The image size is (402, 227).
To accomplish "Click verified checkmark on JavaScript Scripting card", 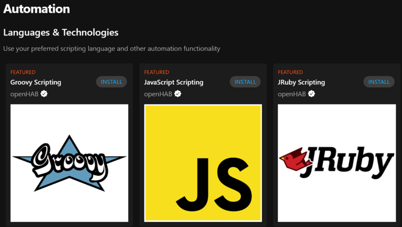I will pos(178,94).
